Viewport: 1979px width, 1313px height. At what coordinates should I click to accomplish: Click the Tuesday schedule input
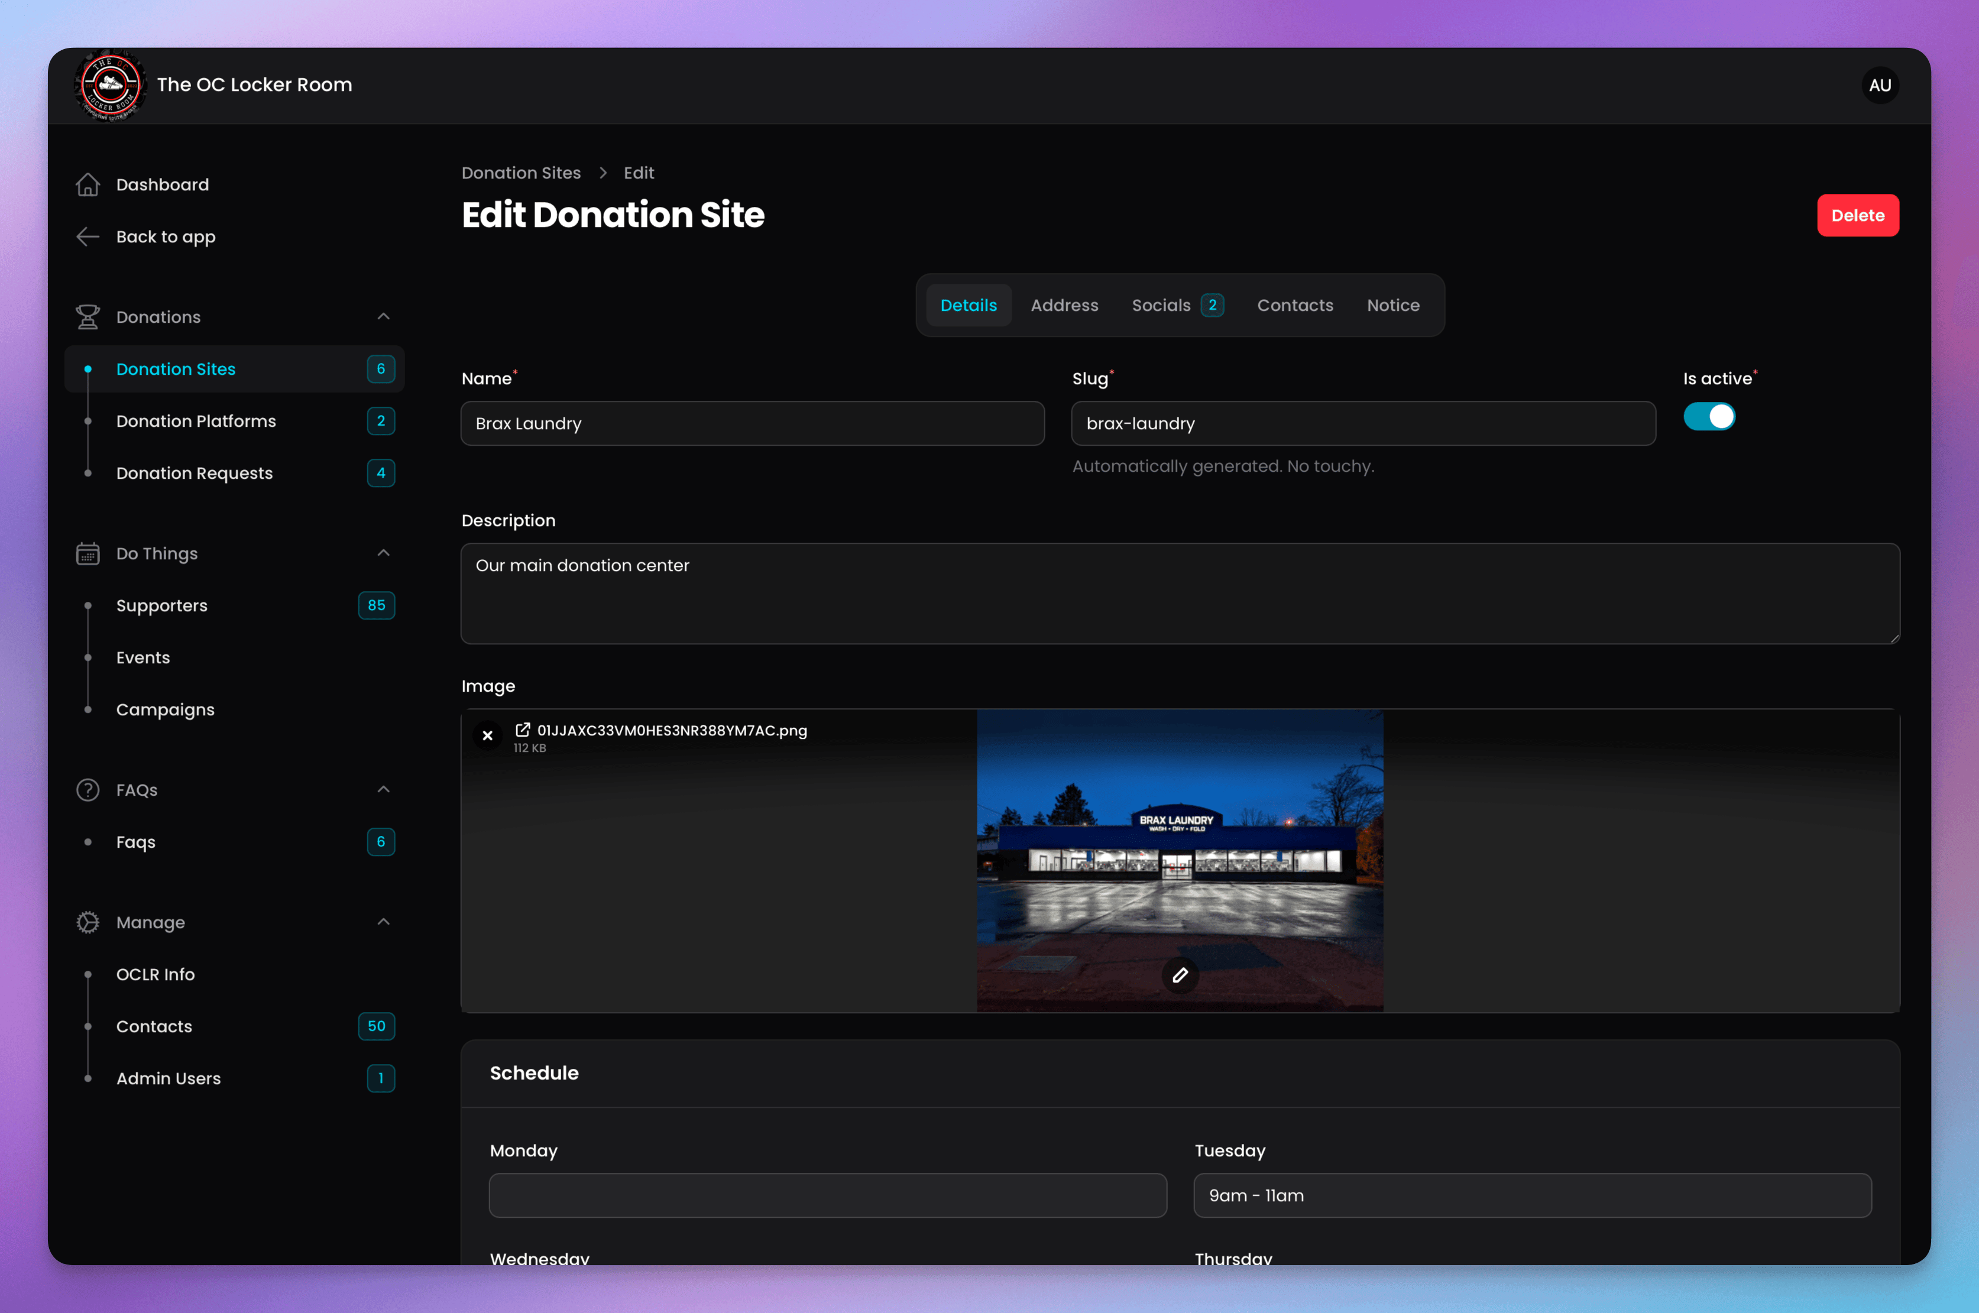click(x=1532, y=1195)
